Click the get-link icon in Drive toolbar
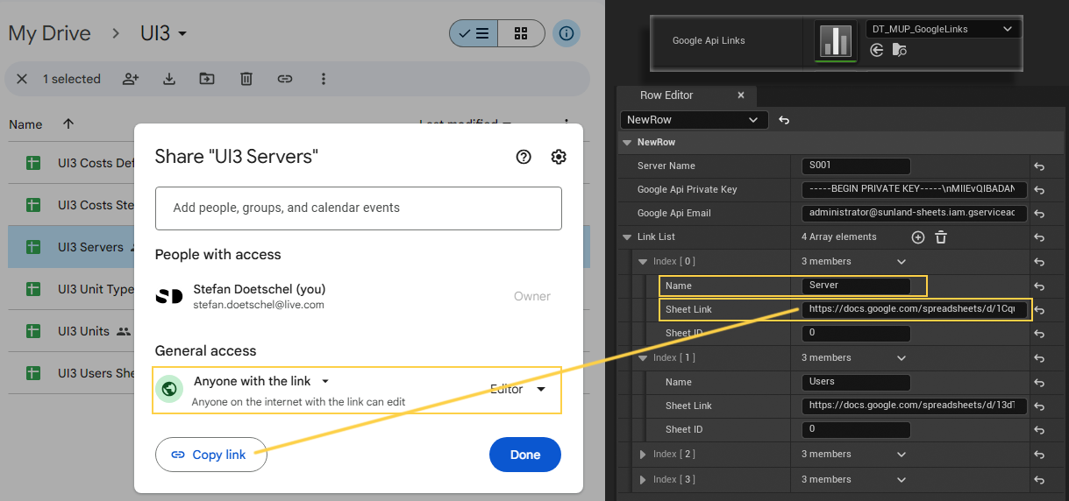 tap(284, 79)
